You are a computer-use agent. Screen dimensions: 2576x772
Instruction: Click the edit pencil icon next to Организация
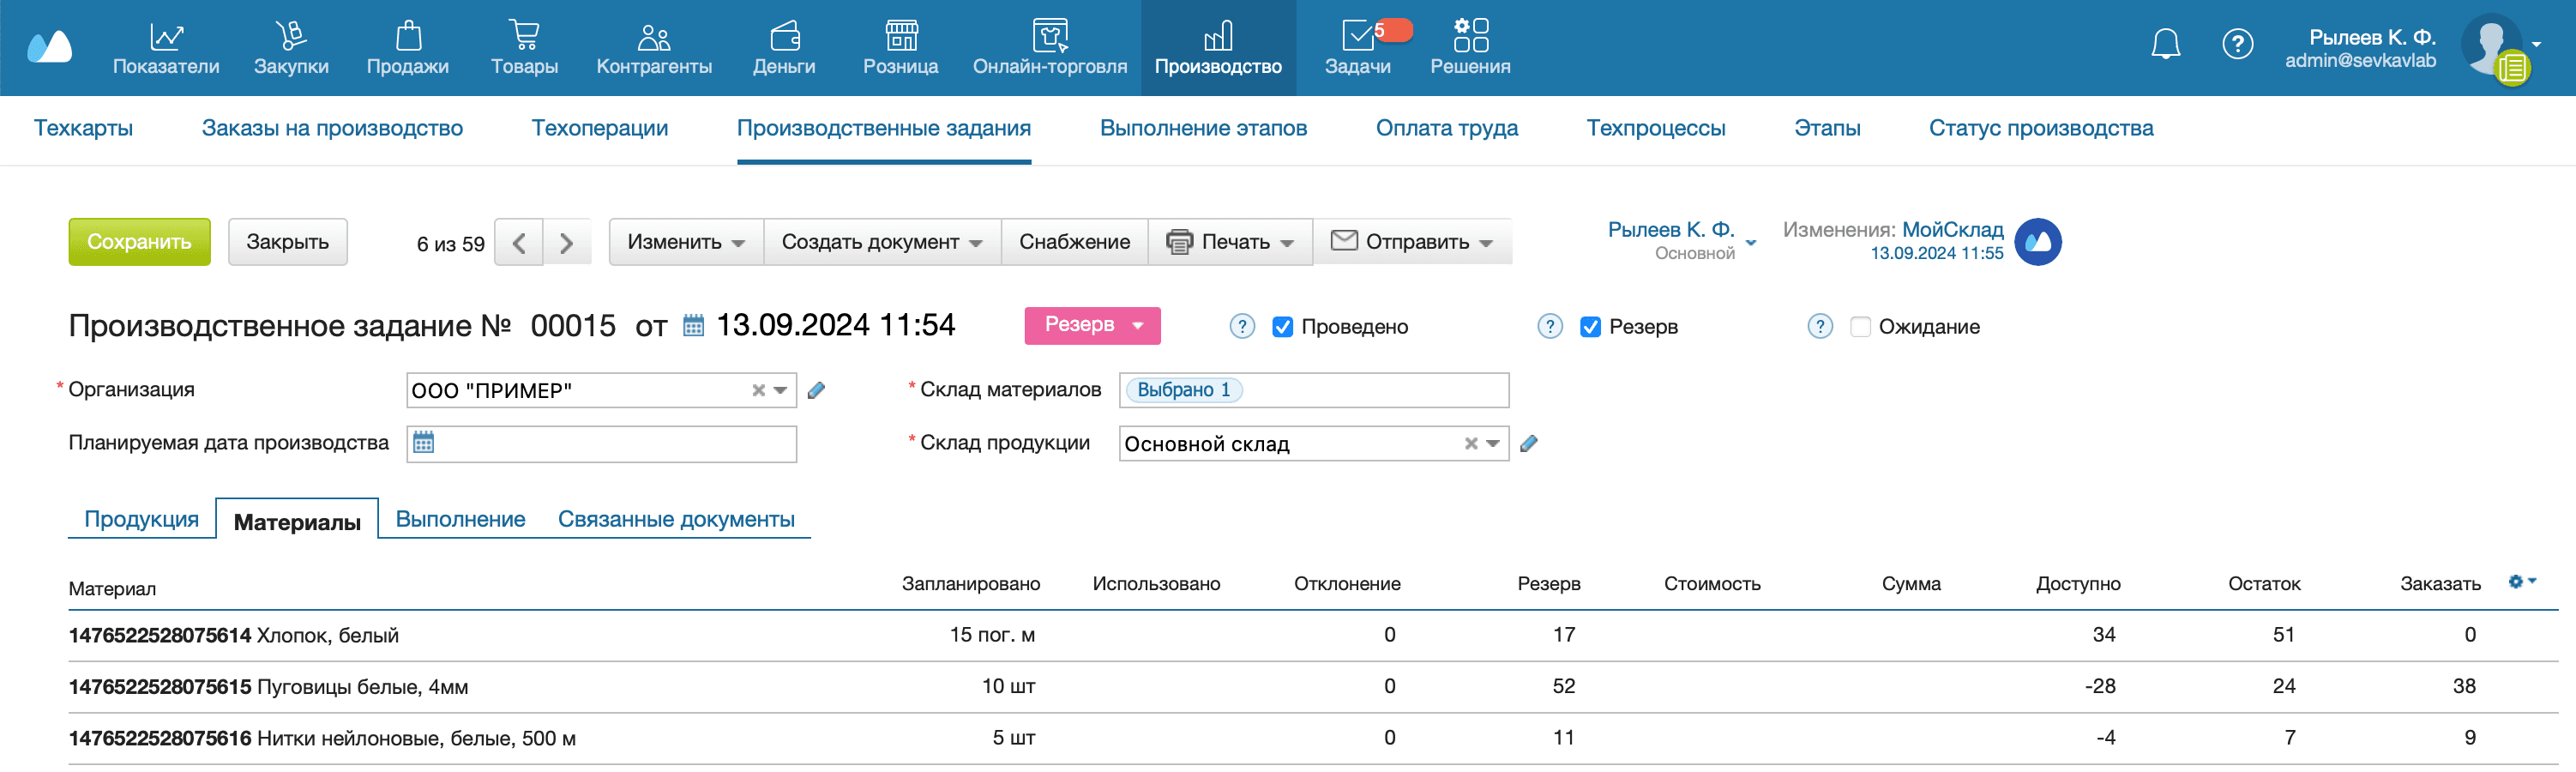click(816, 390)
